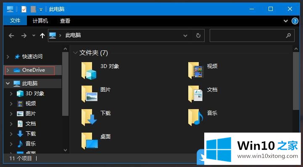Click 此电脑 in the address bar
The height and width of the screenshot is (167, 303).
[73, 35]
